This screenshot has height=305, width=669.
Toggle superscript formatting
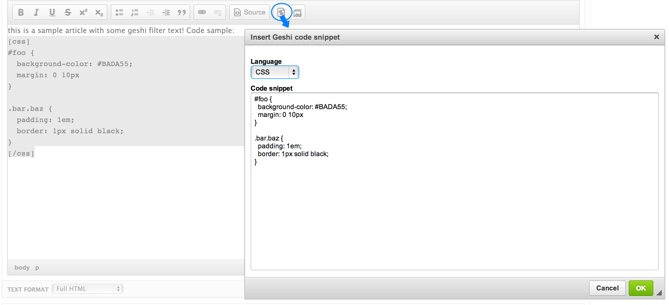click(x=83, y=12)
